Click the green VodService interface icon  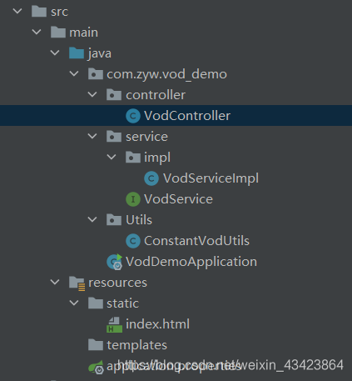133,199
